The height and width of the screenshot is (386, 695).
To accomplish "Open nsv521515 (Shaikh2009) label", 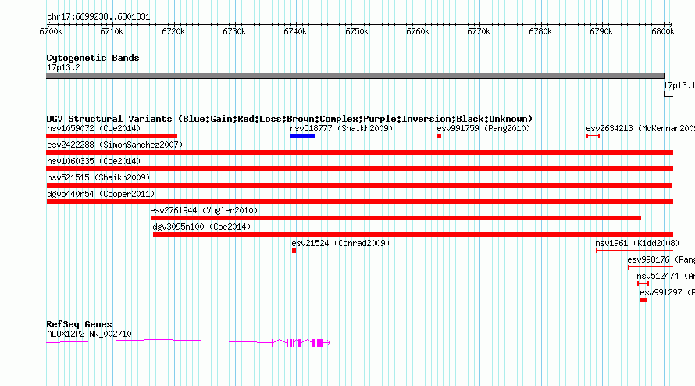I will coord(98,177).
